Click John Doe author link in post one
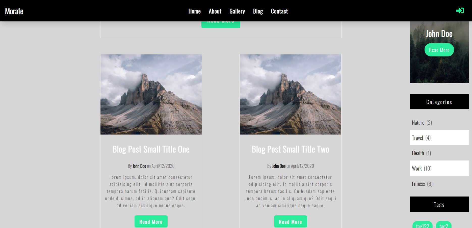 click(139, 166)
